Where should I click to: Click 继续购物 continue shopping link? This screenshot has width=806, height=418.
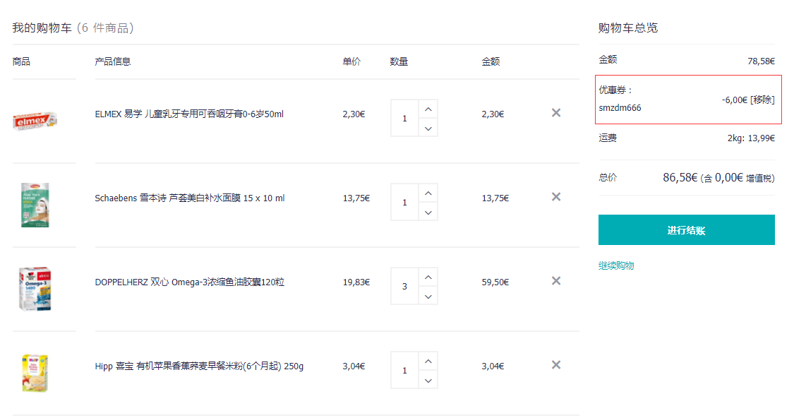point(616,265)
